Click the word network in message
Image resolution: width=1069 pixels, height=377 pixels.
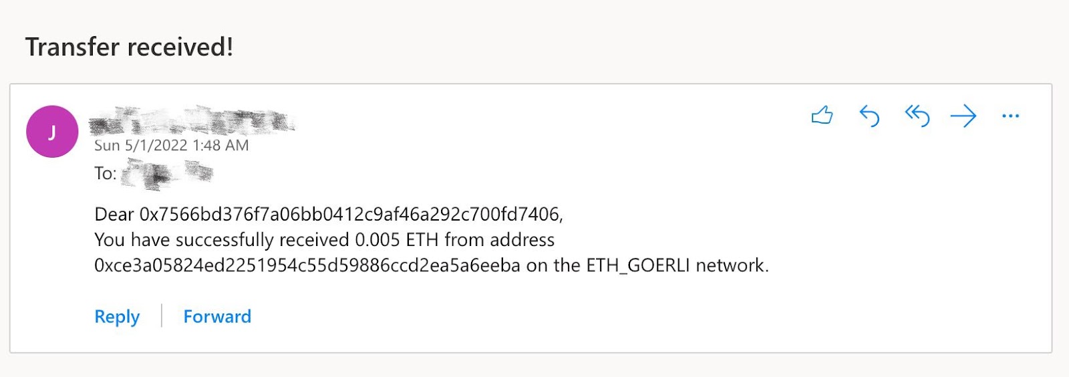point(730,265)
